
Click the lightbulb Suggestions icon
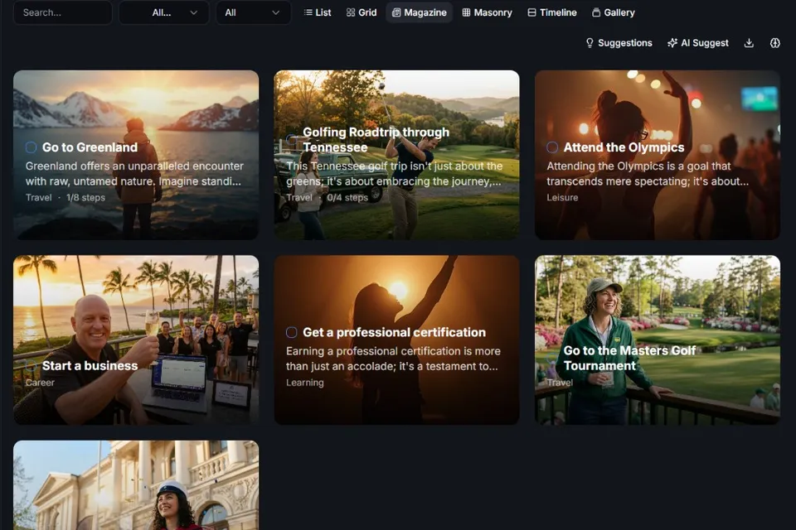(590, 43)
